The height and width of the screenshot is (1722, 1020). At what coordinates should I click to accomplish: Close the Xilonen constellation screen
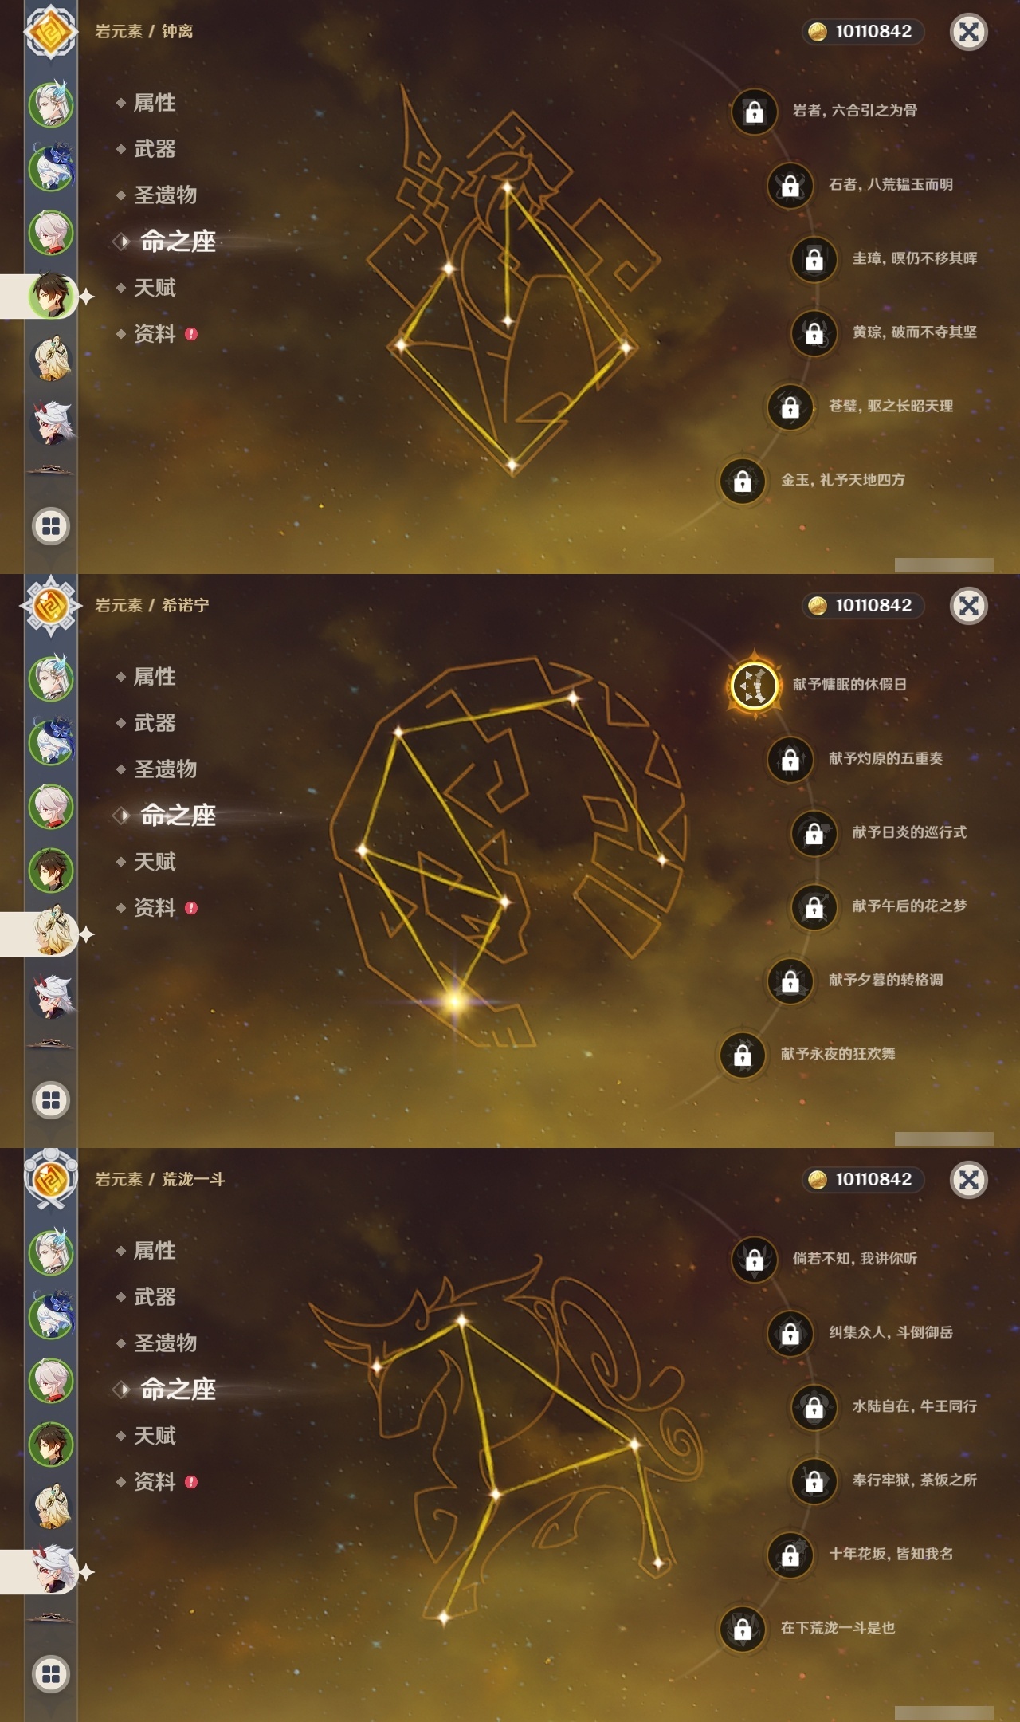pos(969,606)
